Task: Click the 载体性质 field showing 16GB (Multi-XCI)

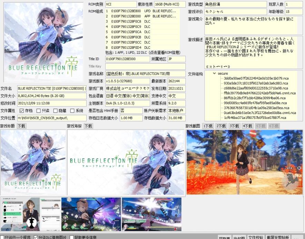Action: (x=170, y=4)
